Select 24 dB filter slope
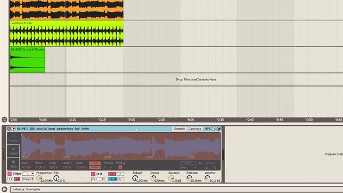343x193 pixels. (17, 179)
